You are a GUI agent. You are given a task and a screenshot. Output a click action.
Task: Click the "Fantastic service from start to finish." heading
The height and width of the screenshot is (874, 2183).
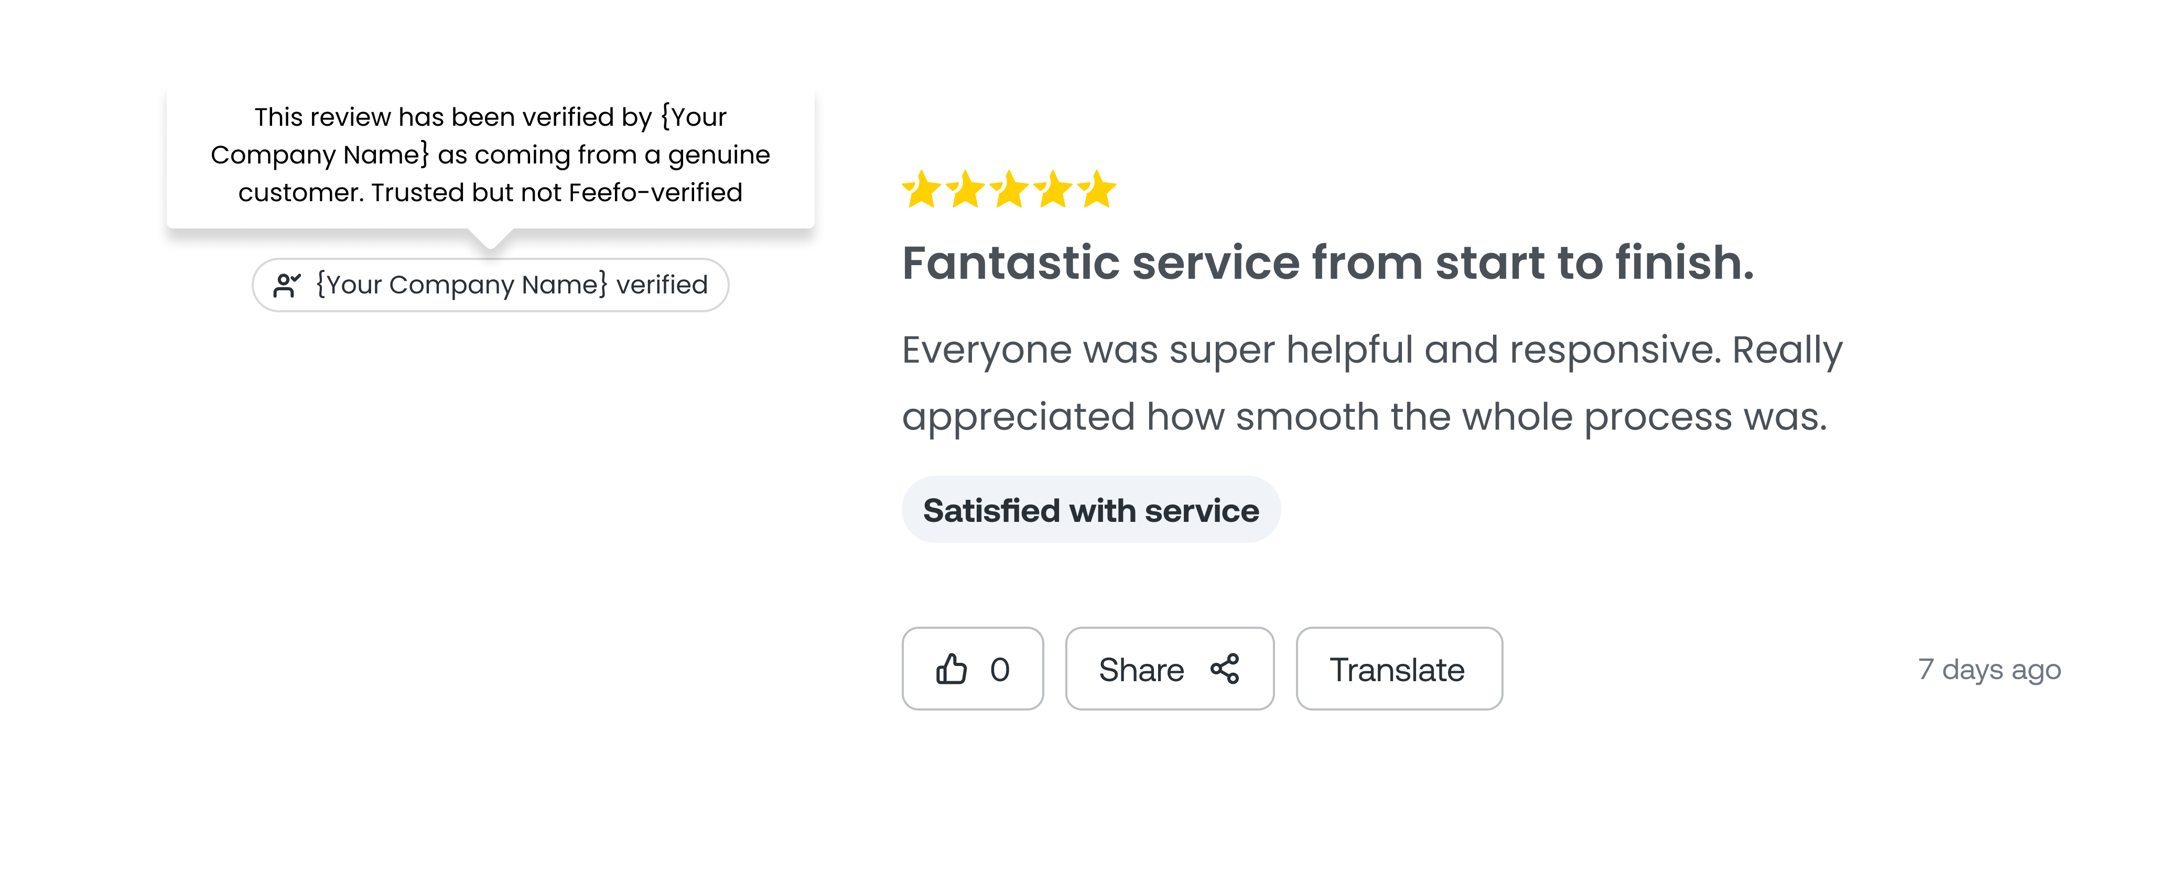tap(1327, 263)
